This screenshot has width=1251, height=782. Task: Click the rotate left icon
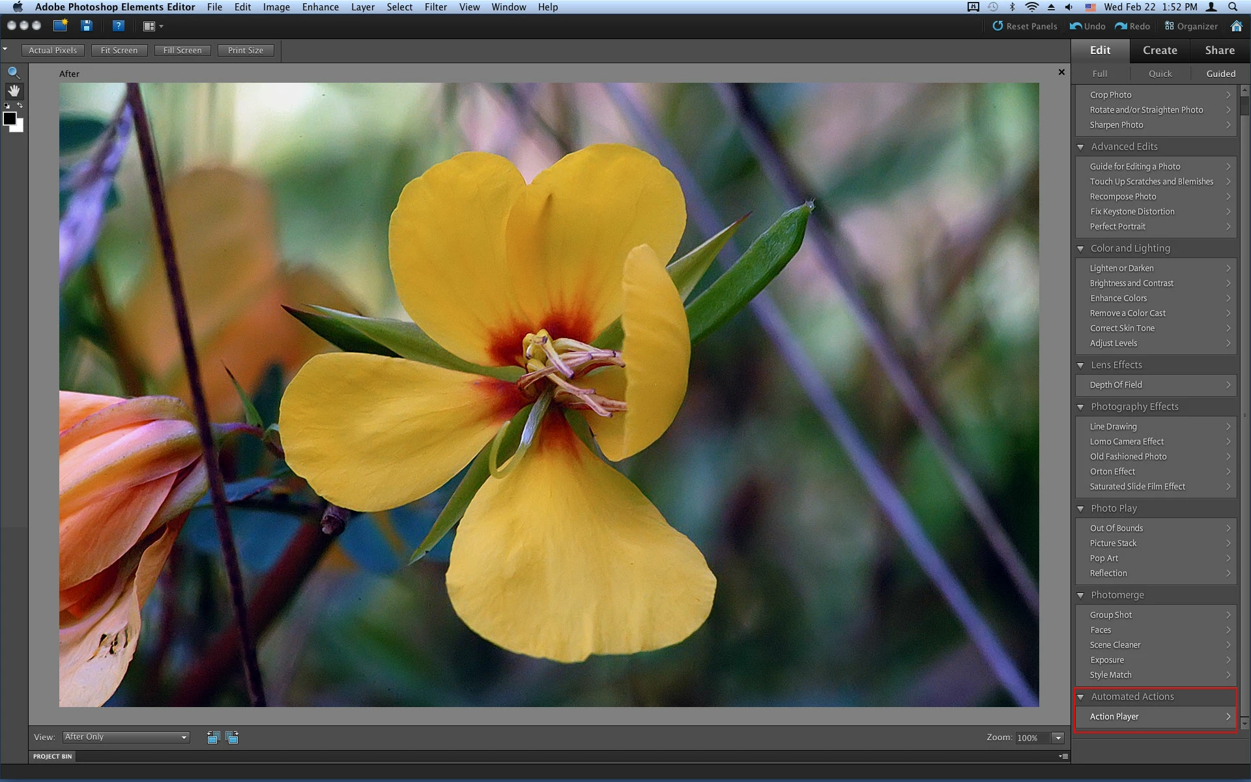click(x=213, y=737)
